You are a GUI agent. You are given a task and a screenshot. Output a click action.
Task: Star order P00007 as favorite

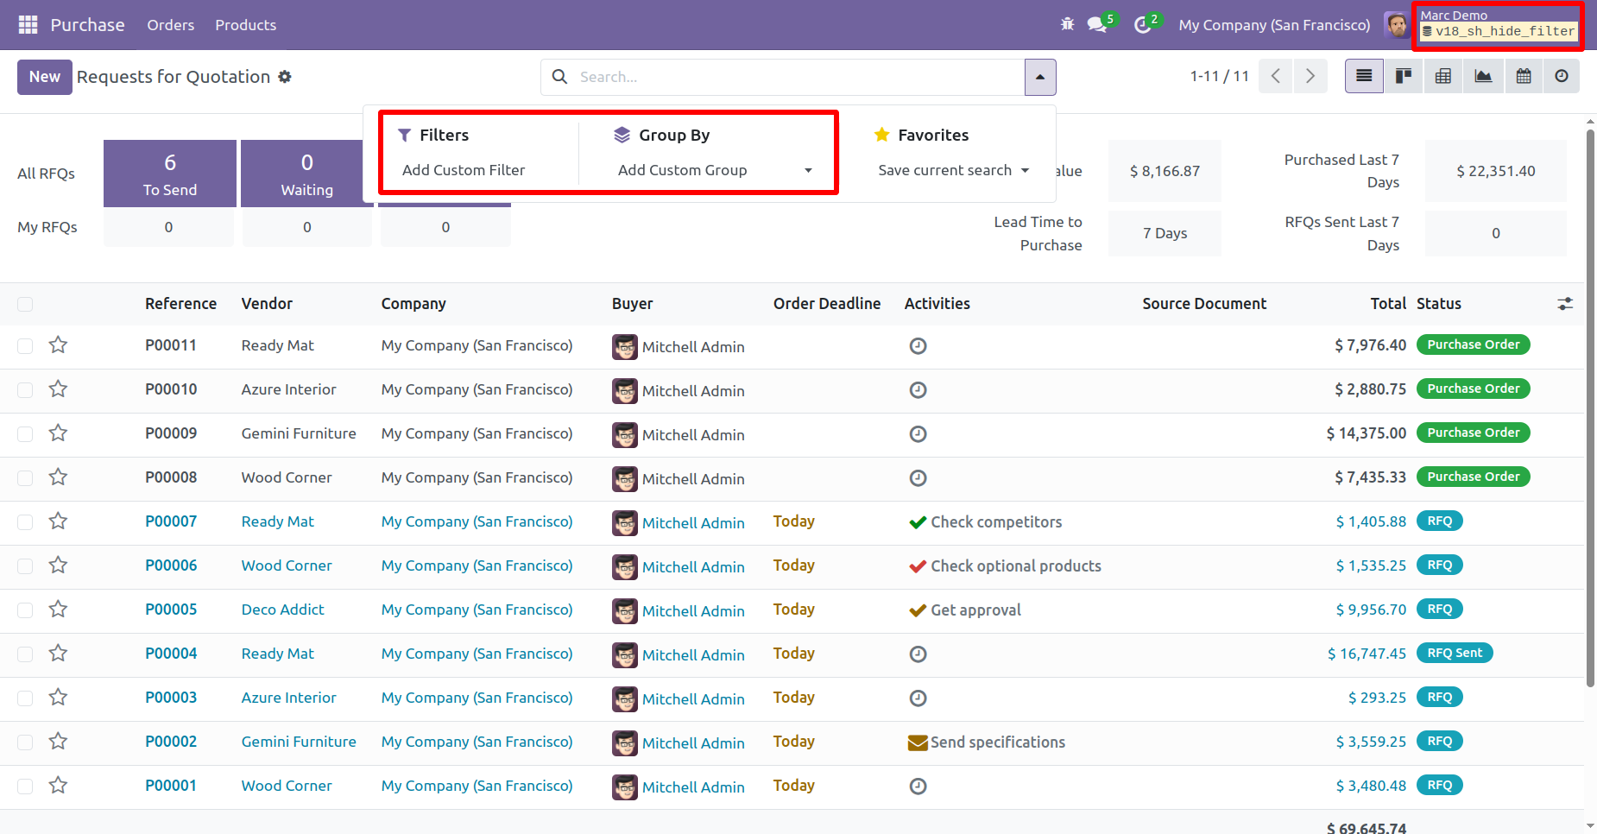(58, 521)
